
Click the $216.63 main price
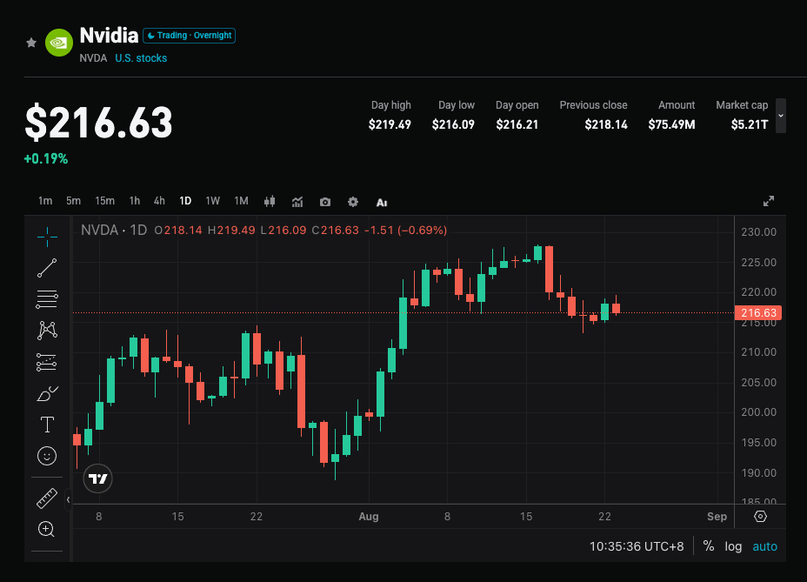click(x=99, y=122)
